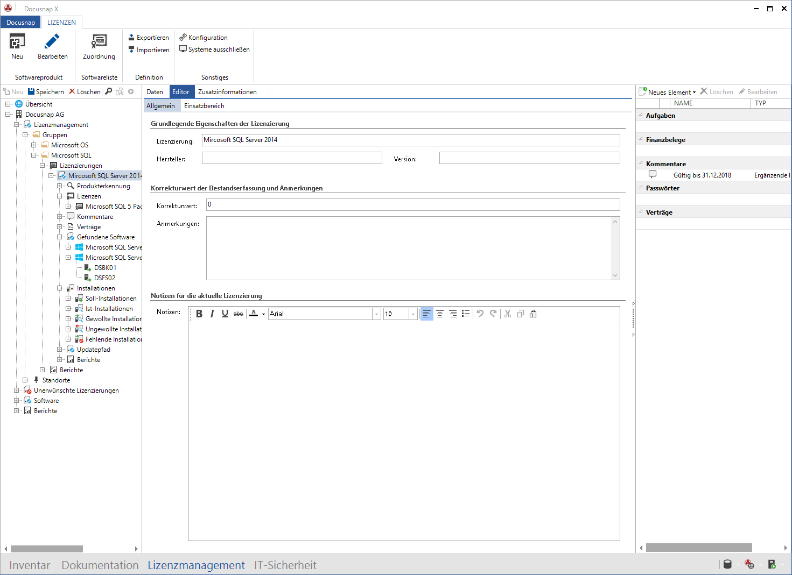This screenshot has width=792, height=575.
Task: Switch to the Docusnap ribbon tab
Action: pyautogui.click(x=21, y=23)
